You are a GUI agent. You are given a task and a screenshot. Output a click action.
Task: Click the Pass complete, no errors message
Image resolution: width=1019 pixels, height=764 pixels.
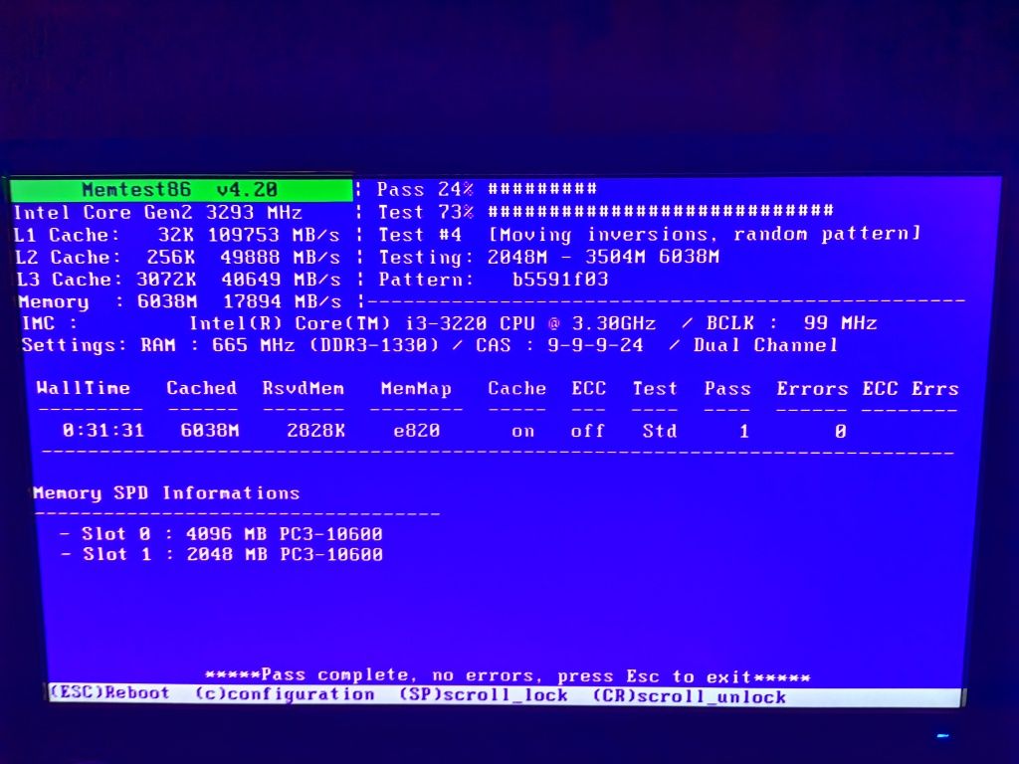pos(508,675)
